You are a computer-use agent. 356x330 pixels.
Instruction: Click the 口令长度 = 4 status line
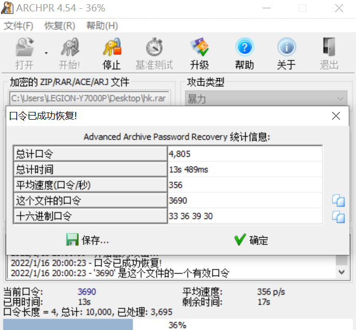pyautogui.click(x=88, y=312)
